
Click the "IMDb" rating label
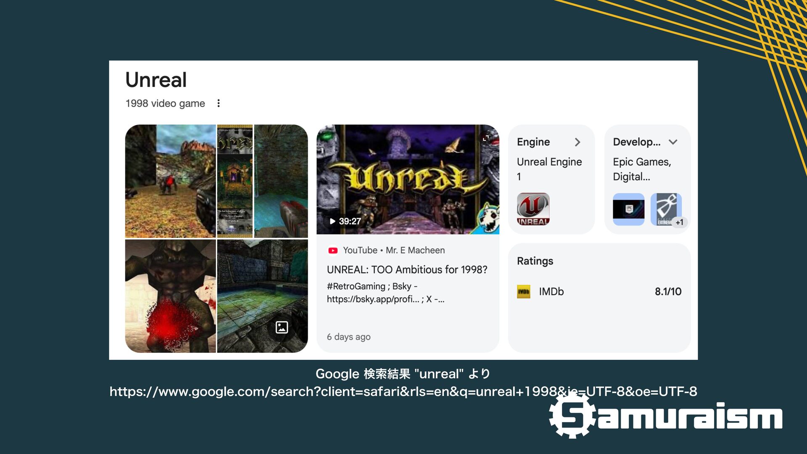pyautogui.click(x=551, y=292)
